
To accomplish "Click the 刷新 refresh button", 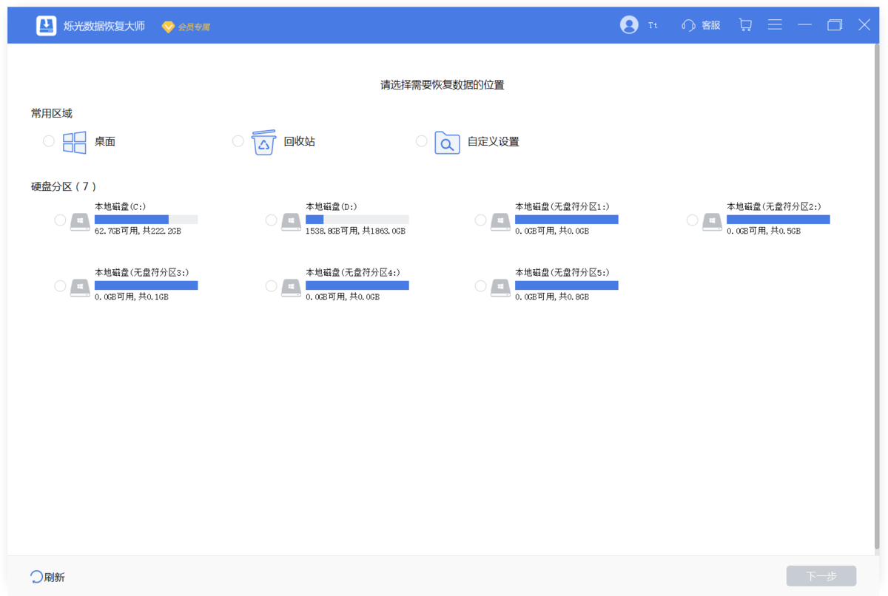I will coord(47,575).
